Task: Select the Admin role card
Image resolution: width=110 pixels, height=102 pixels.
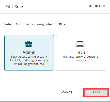Action: 29,53
